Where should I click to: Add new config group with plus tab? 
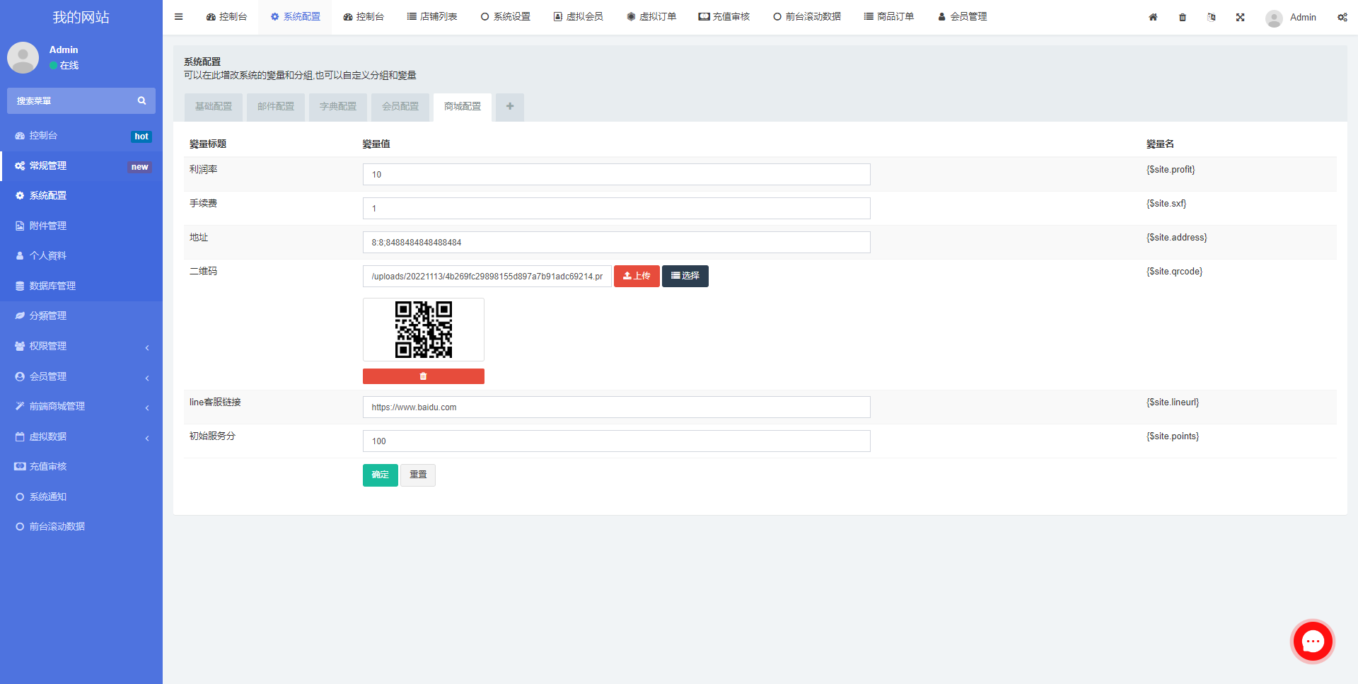tap(509, 107)
